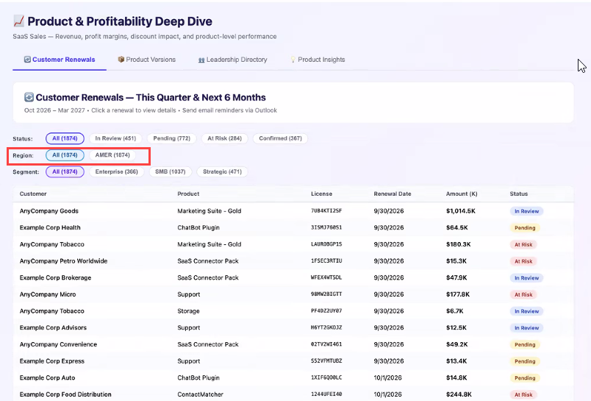Click the package icon on Product Versions tab
This screenshot has width=591, height=401.
[121, 59]
